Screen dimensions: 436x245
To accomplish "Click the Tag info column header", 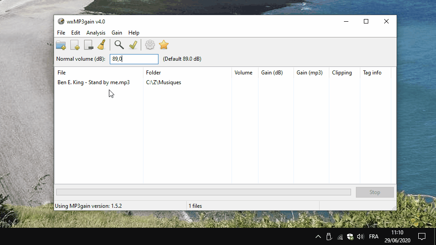I will pyautogui.click(x=375, y=73).
